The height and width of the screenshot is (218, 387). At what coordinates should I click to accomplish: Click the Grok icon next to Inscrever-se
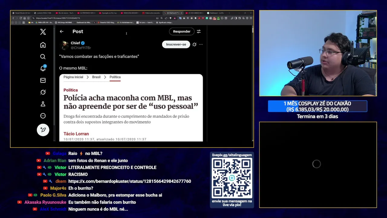194,45
